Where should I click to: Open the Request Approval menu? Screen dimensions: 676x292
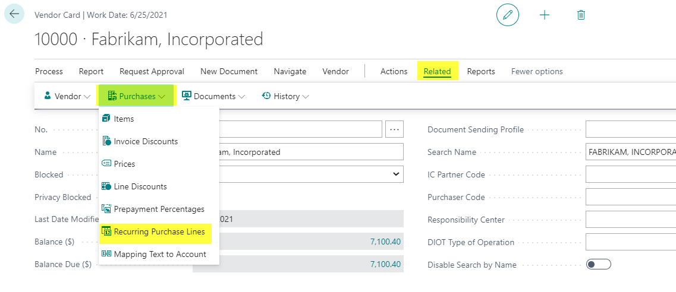pyautogui.click(x=152, y=71)
